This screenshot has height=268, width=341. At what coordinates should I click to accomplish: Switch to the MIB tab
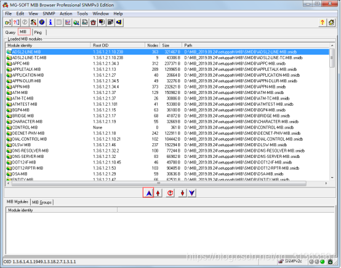[24, 32]
